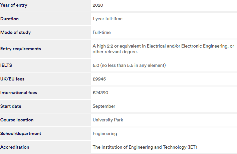Click the 'Duration' row label
This screenshot has width=237, height=154.
pos(9,19)
